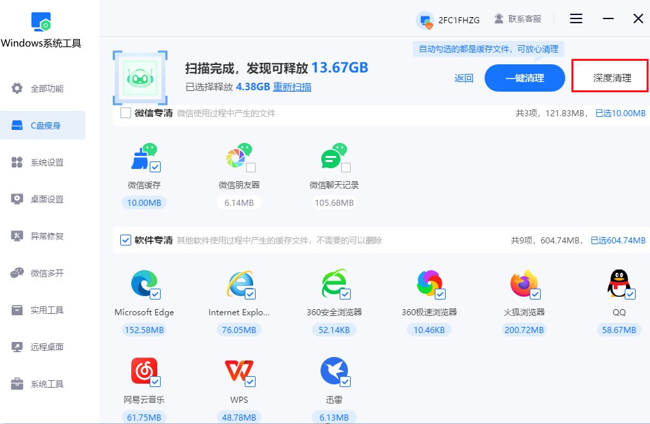Click the 系统工具 briefcase icon
650x424 pixels.
17,384
